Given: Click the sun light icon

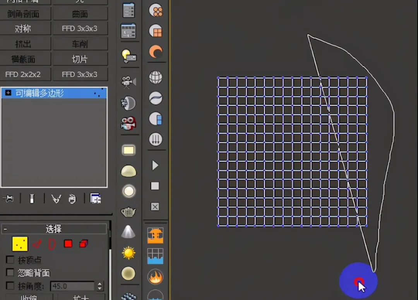Looking at the screenshot, I should click(128, 253).
